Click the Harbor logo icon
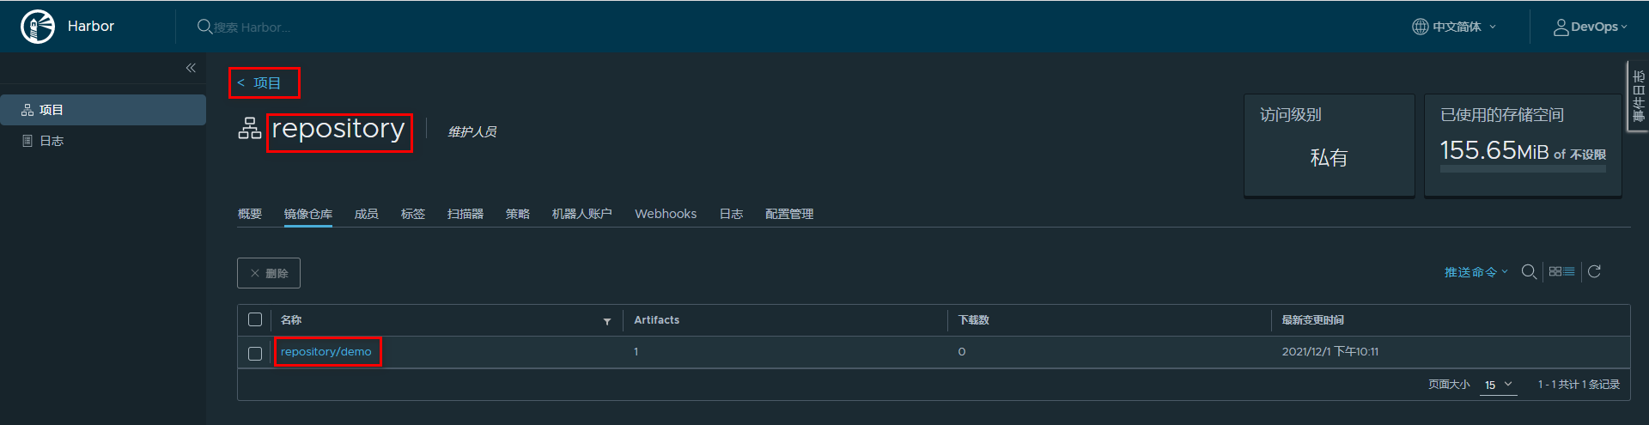 pos(38,27)
